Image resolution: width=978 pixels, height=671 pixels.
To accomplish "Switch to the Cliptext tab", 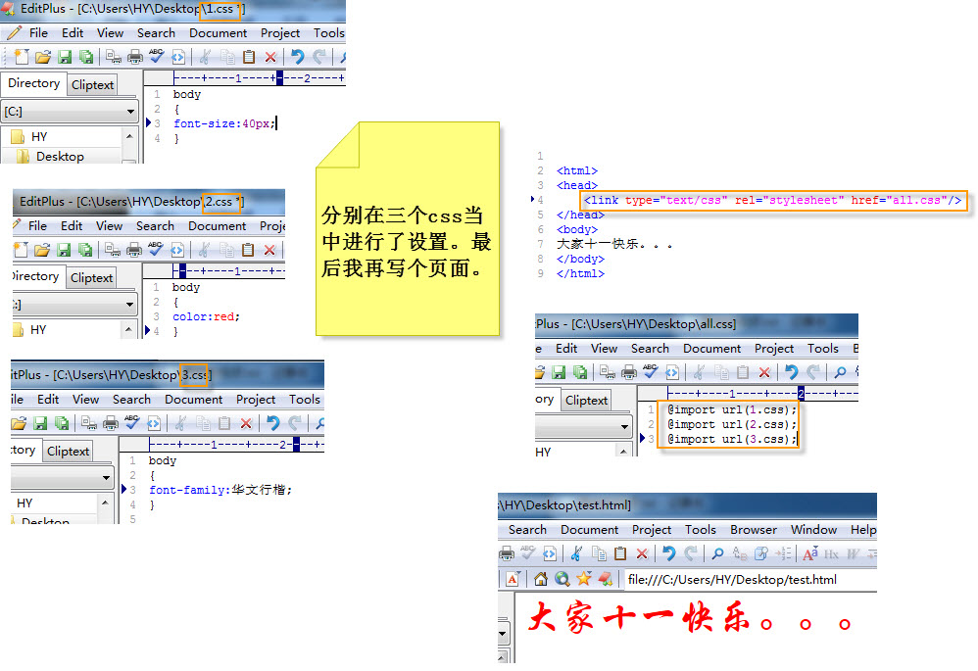I will click(x=92, y=83).
